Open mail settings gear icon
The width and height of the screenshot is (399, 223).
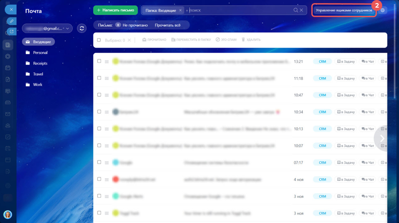coord(382,10)
